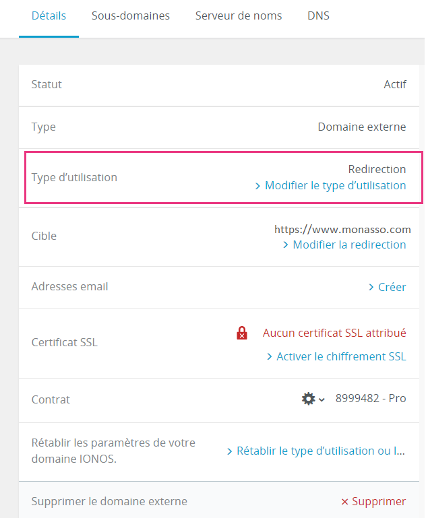Screen dimensions: 428x518
Task: Click the gear icon next to contract number
Action: tap(308, 398)
